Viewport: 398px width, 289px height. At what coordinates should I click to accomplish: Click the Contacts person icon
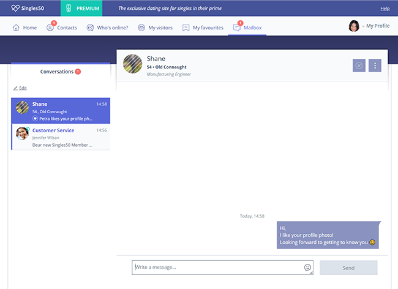(50, 28)
